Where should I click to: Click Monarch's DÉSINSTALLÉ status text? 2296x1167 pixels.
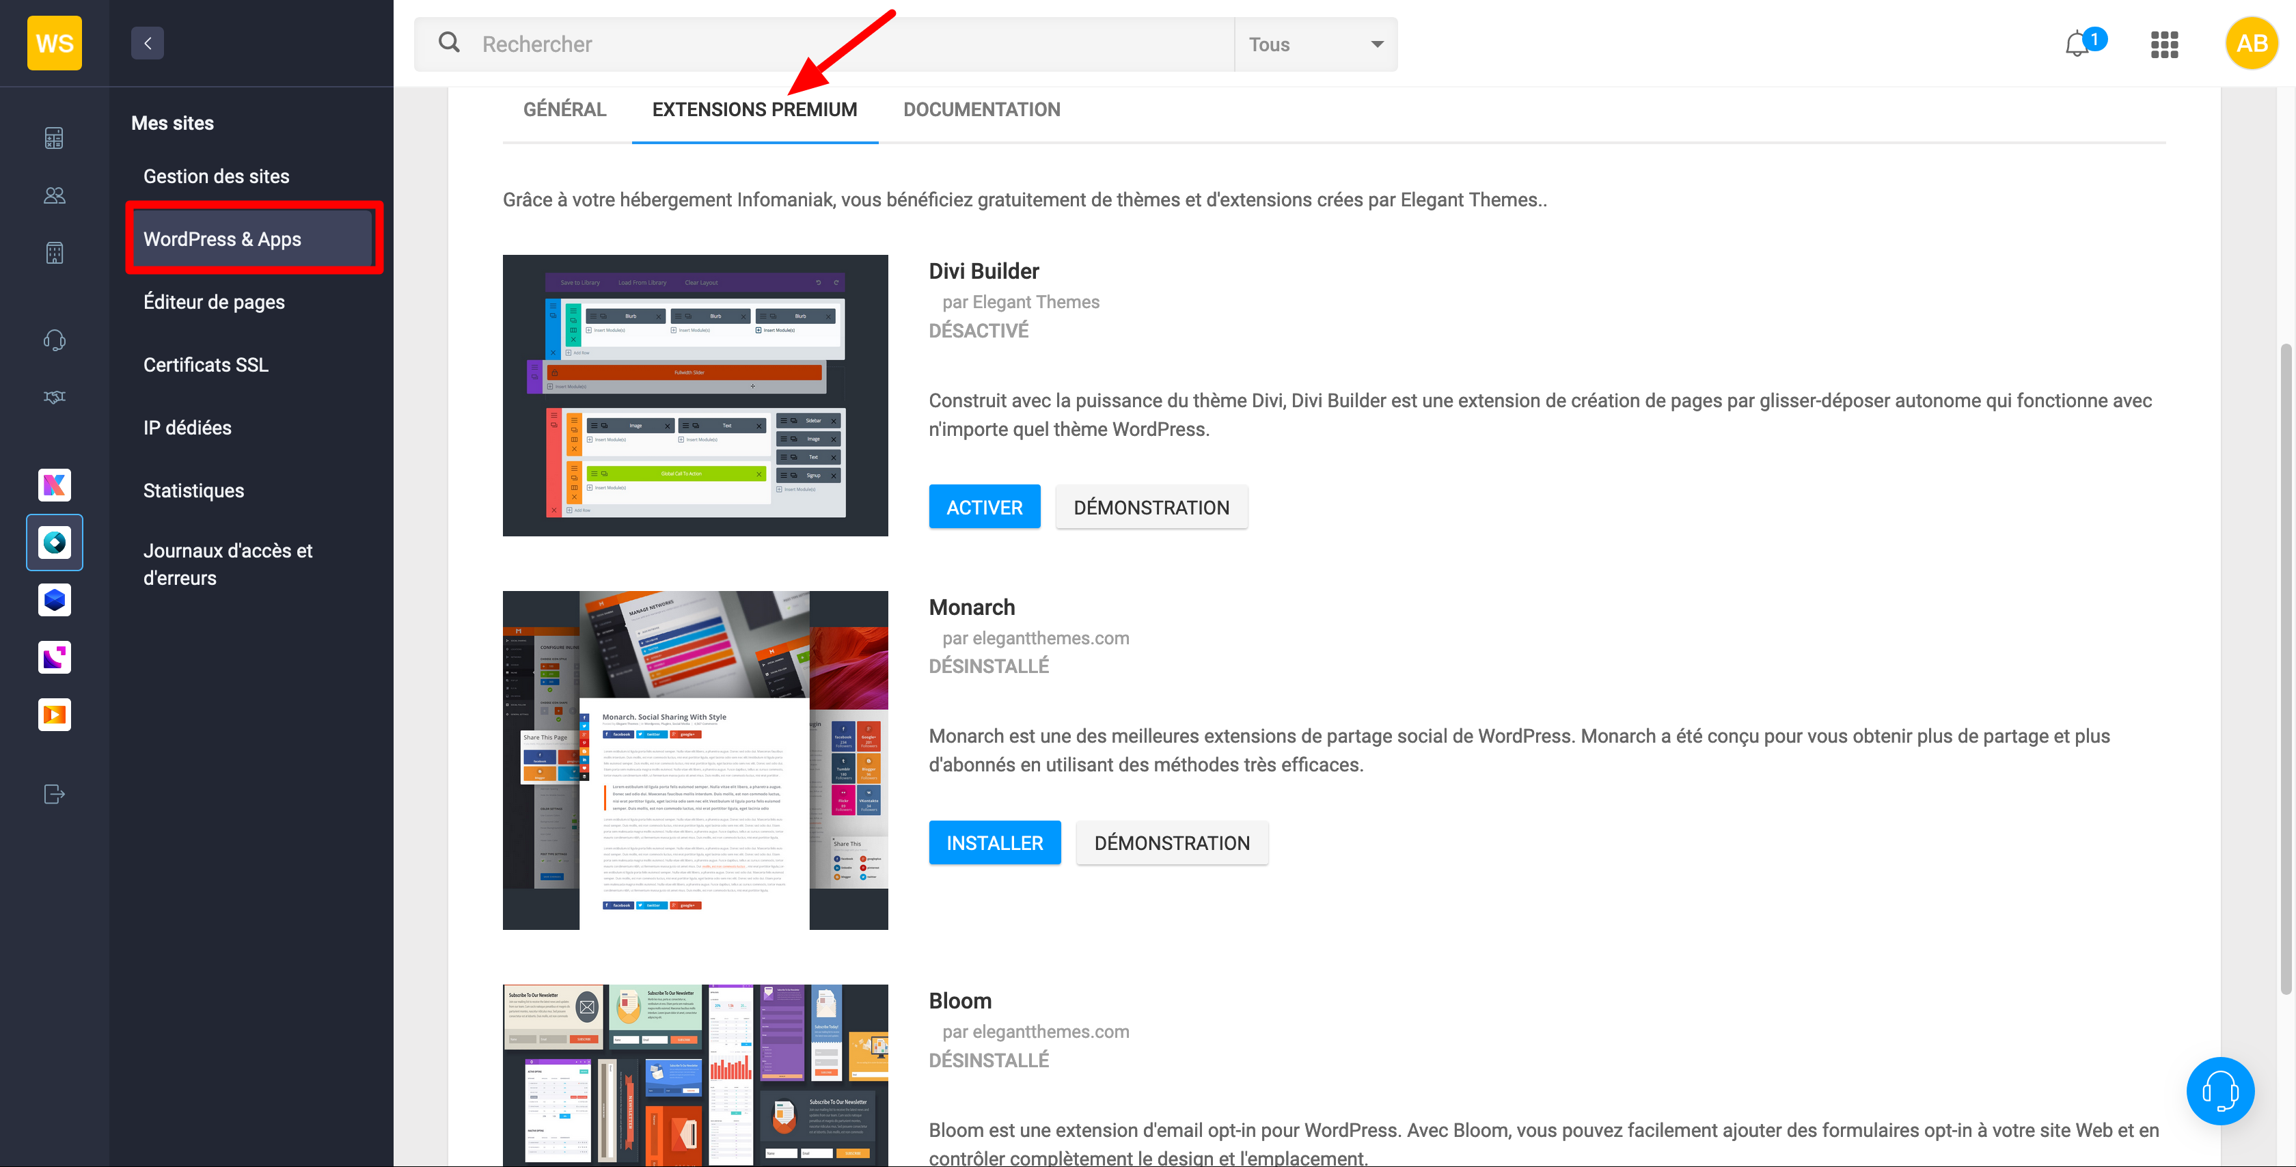point(989,666)
